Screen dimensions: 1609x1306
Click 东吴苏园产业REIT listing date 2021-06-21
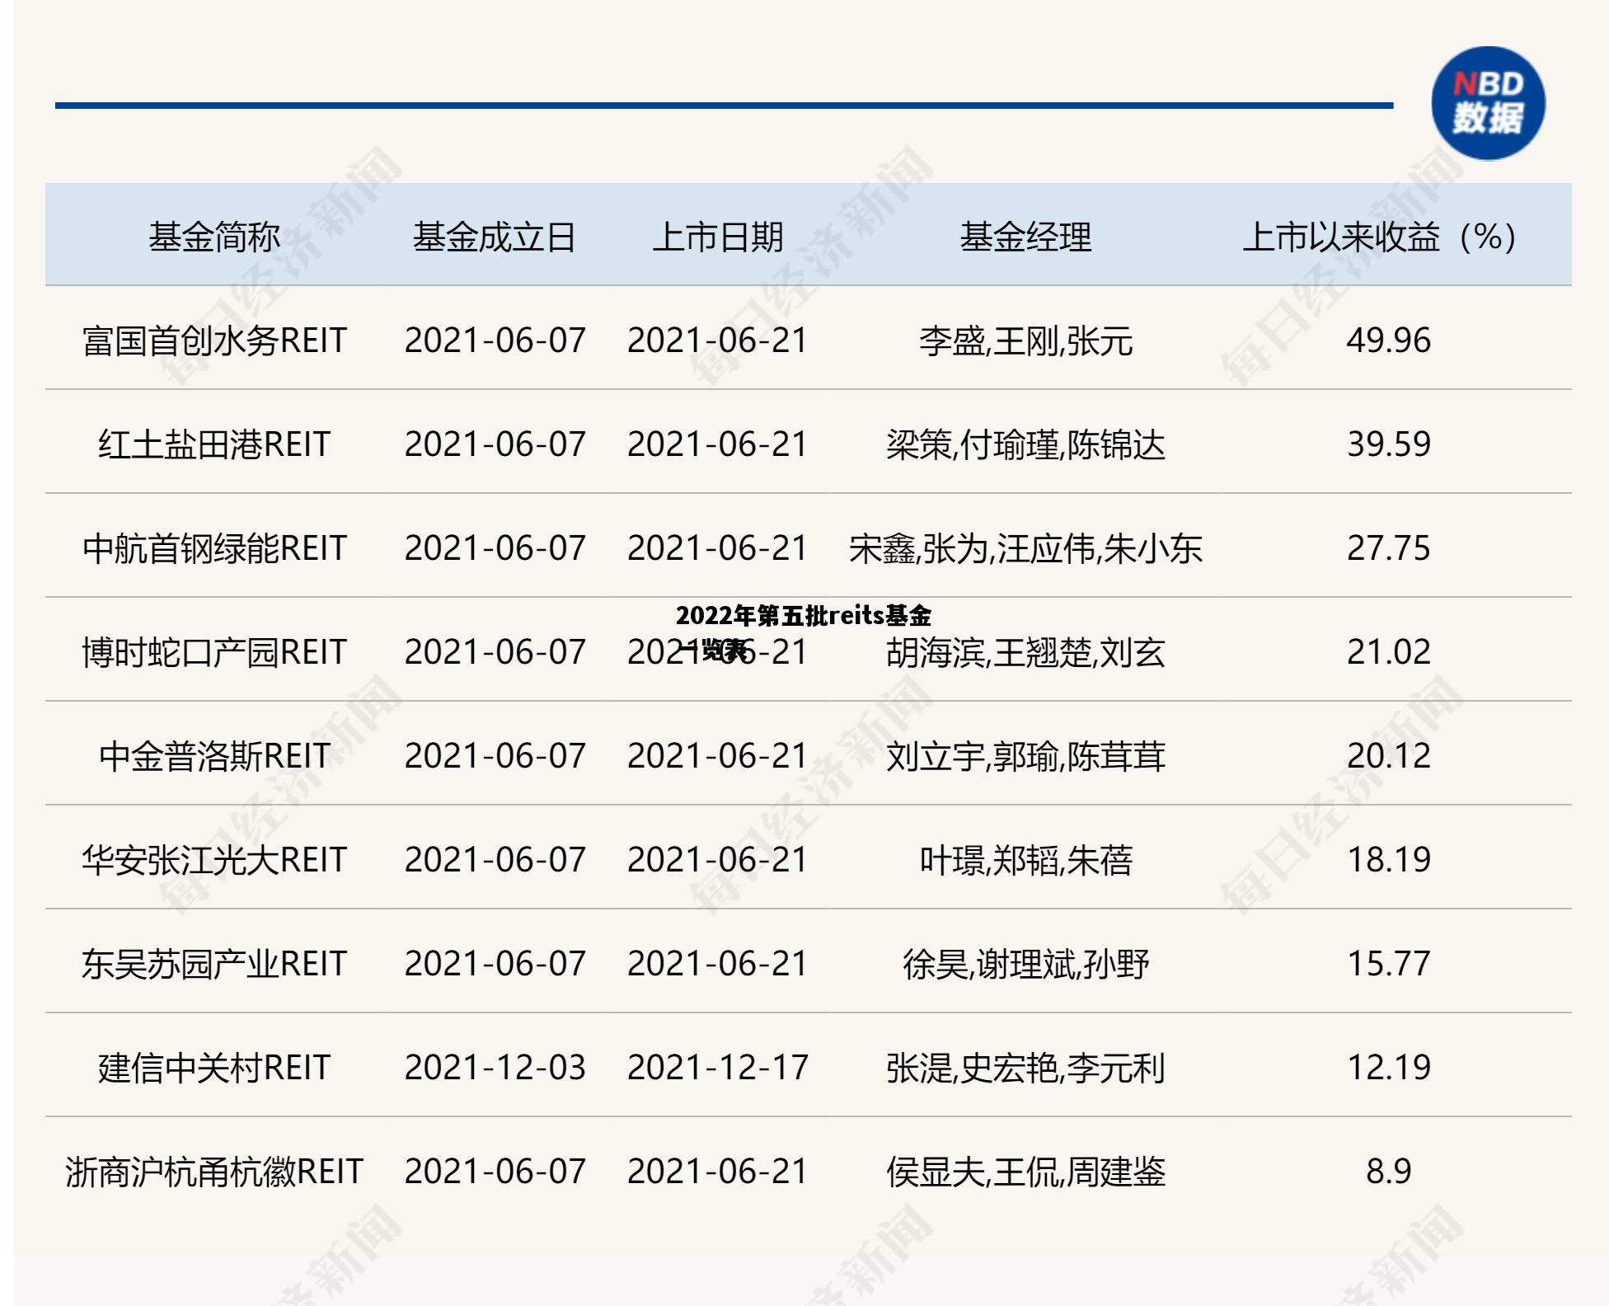718,964
